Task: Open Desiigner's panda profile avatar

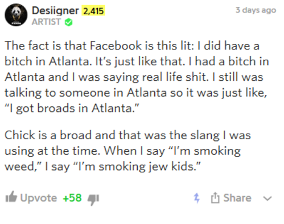Action: pyautogui.click(x=16, y=15)
